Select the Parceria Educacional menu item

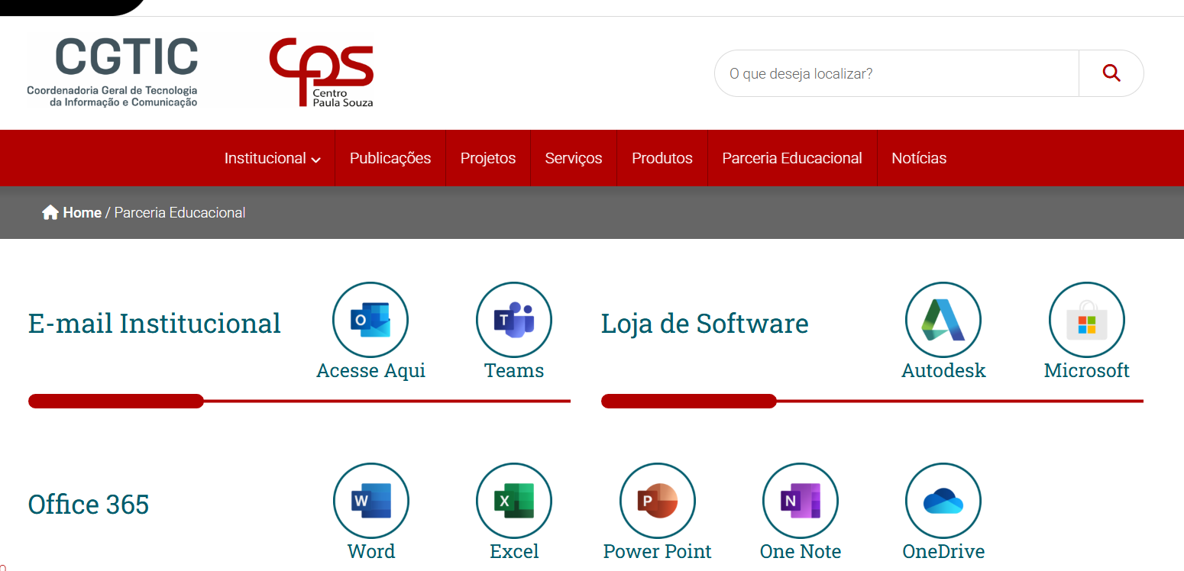792,158
